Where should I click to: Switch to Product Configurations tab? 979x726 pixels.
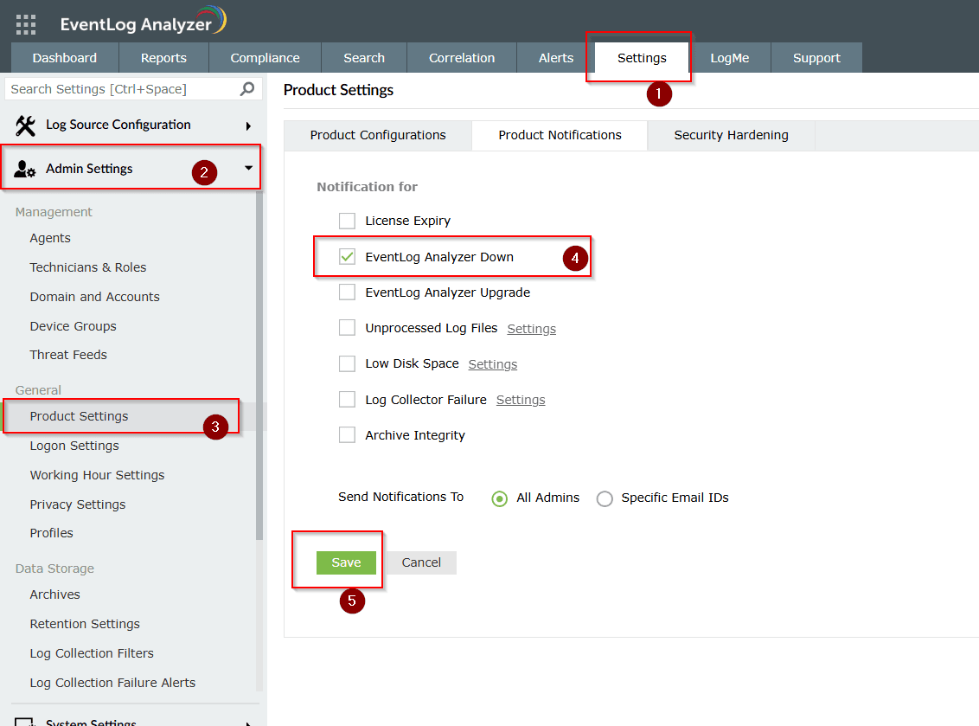coord(378,136)
